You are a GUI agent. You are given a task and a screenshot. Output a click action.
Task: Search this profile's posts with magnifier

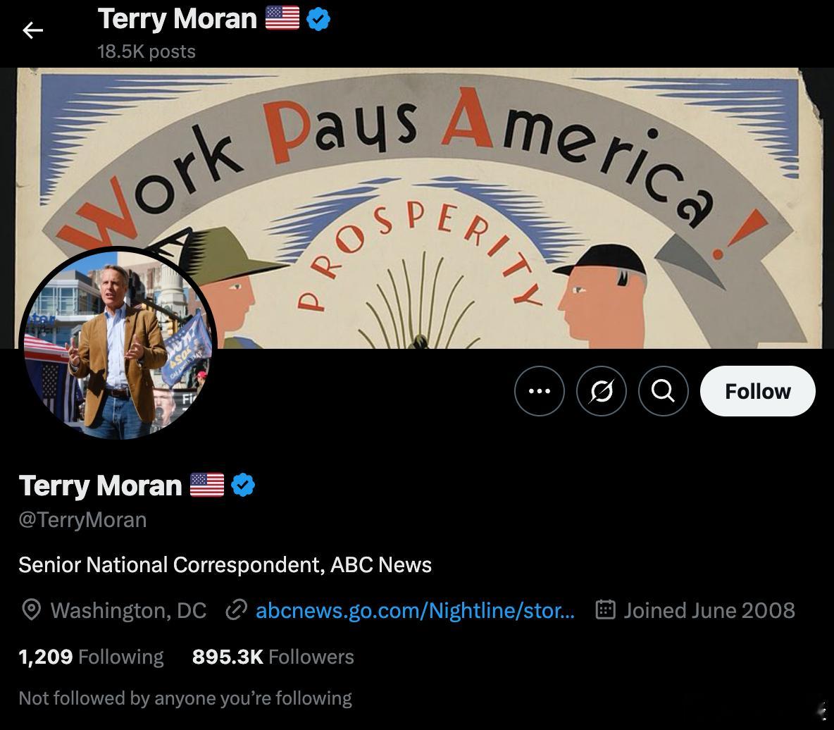(x=664, y=391)
